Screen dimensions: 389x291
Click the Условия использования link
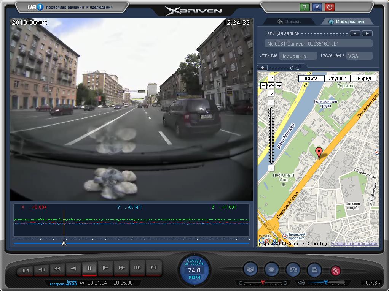pos(354,244)
